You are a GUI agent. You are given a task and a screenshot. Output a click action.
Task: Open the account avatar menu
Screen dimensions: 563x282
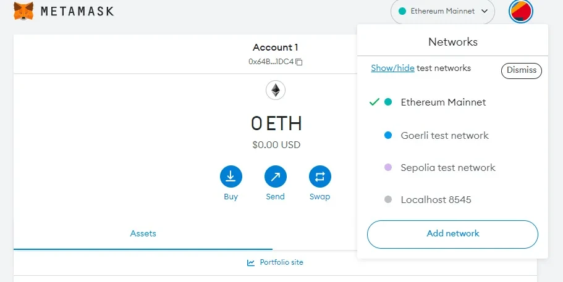(x=520, y=11)
